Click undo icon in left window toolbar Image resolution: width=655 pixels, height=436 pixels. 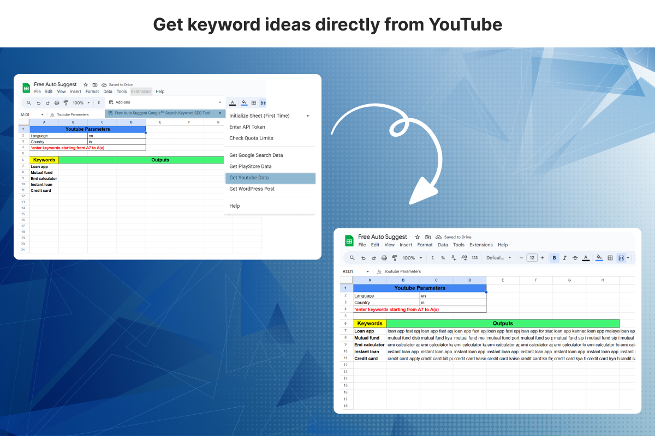39,102
